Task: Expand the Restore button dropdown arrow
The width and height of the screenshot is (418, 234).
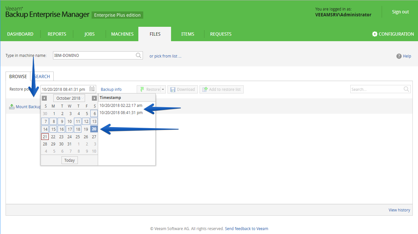Action: [163, 89]
